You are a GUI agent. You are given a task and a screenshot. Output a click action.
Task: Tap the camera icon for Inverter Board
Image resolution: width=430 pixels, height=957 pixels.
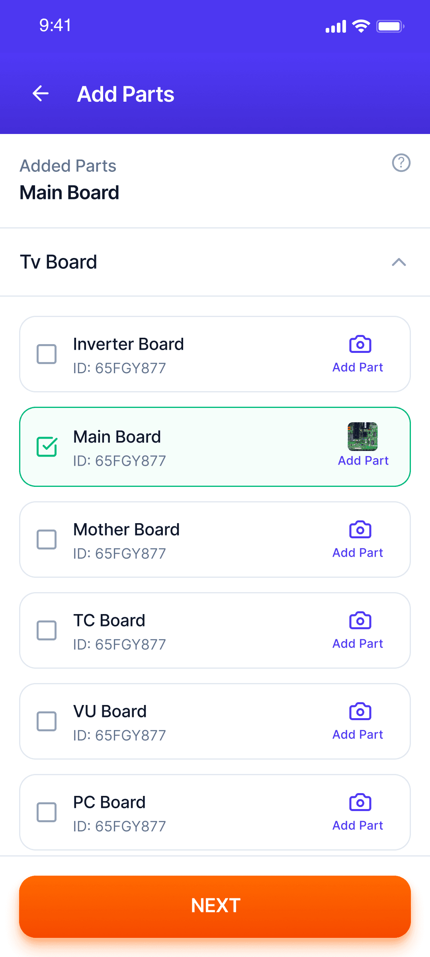(x=360, y=344)
